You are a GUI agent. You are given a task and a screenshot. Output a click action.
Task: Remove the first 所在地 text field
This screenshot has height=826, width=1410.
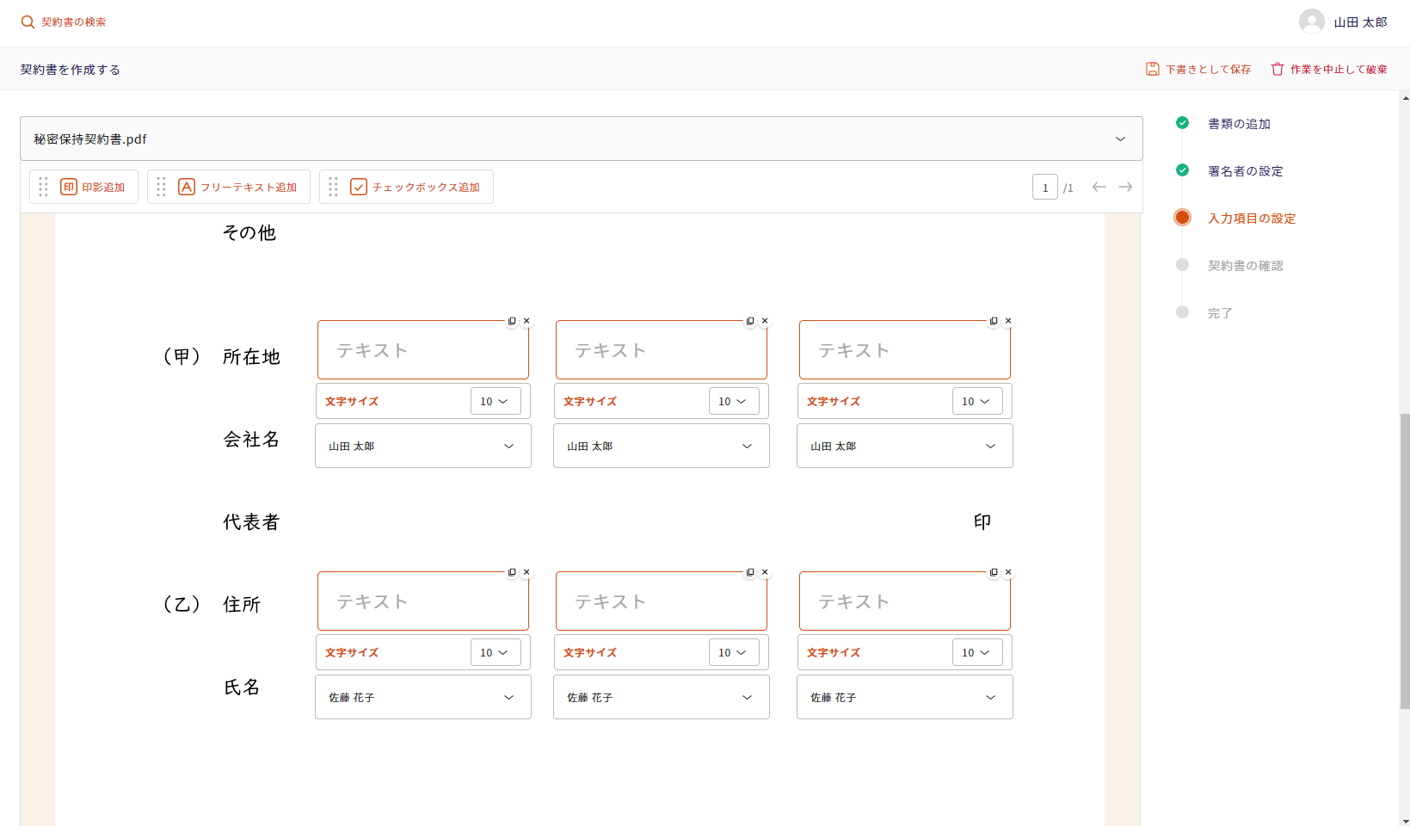point(527,321)
